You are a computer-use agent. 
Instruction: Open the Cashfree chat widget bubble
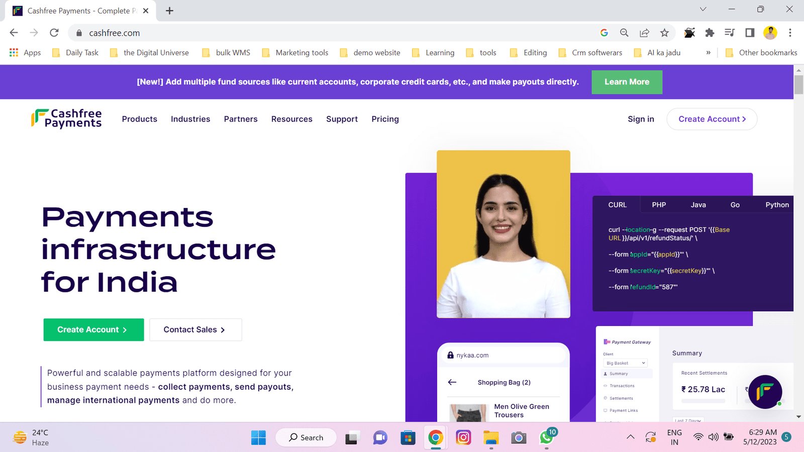765,392
